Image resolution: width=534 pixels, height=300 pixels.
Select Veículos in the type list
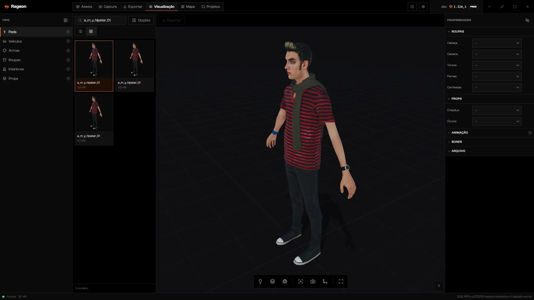point(36,41)
